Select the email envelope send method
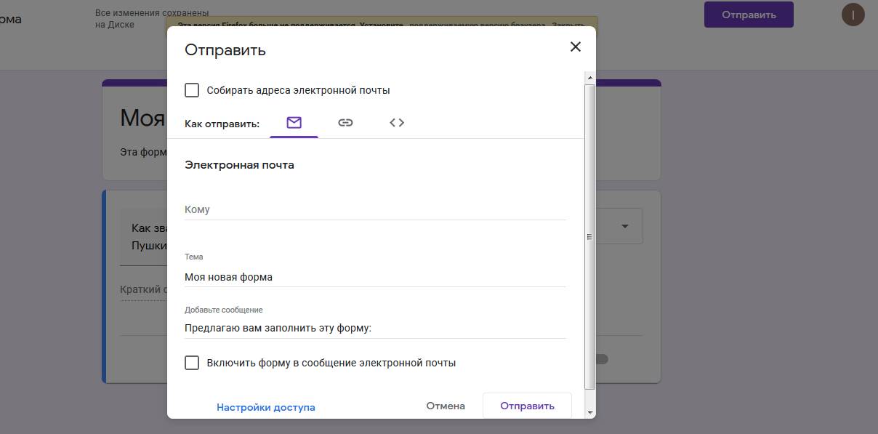 [x=294, y=123]
